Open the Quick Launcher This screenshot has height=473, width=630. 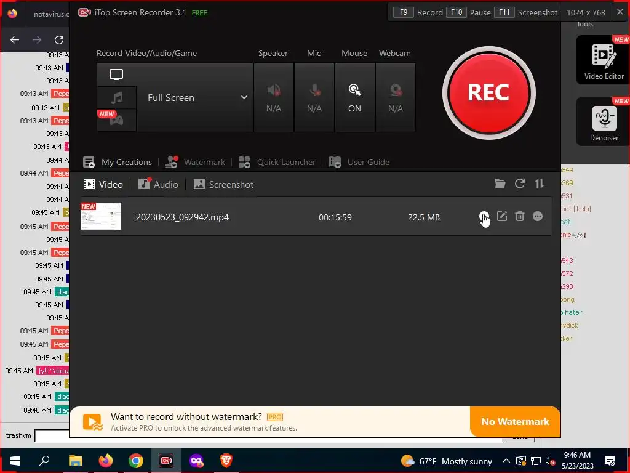(277, 162)
